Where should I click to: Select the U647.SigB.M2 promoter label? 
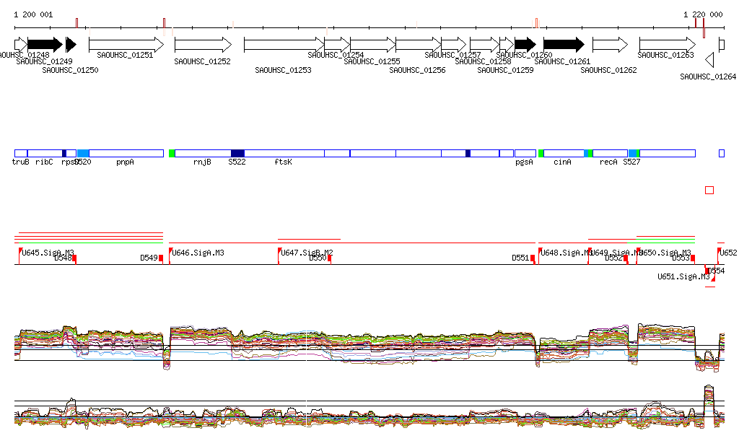307,253
